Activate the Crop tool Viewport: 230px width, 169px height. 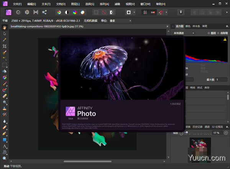[5, 46]
